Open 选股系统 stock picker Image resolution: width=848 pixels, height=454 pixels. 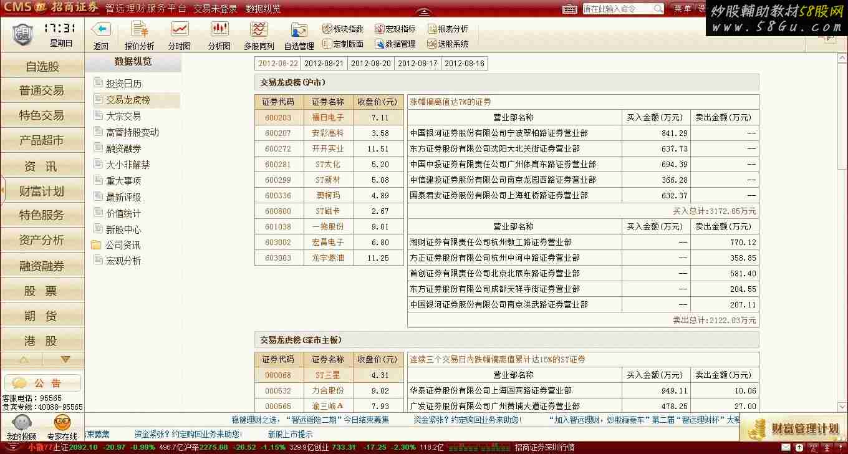tap(448, 44)
